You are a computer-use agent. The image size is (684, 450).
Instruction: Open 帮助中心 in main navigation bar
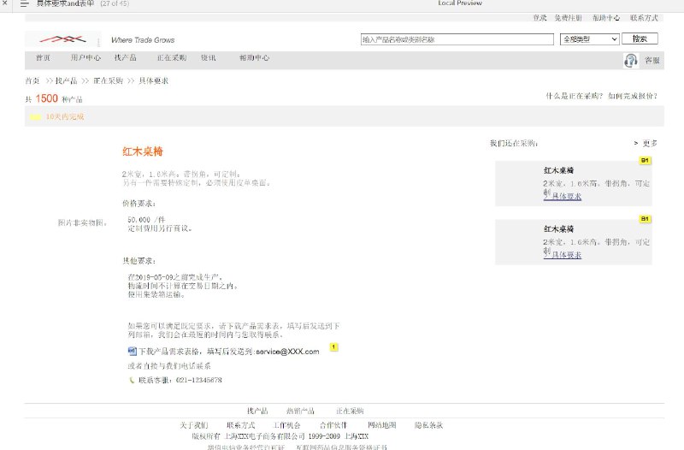[x=254, y=57]
